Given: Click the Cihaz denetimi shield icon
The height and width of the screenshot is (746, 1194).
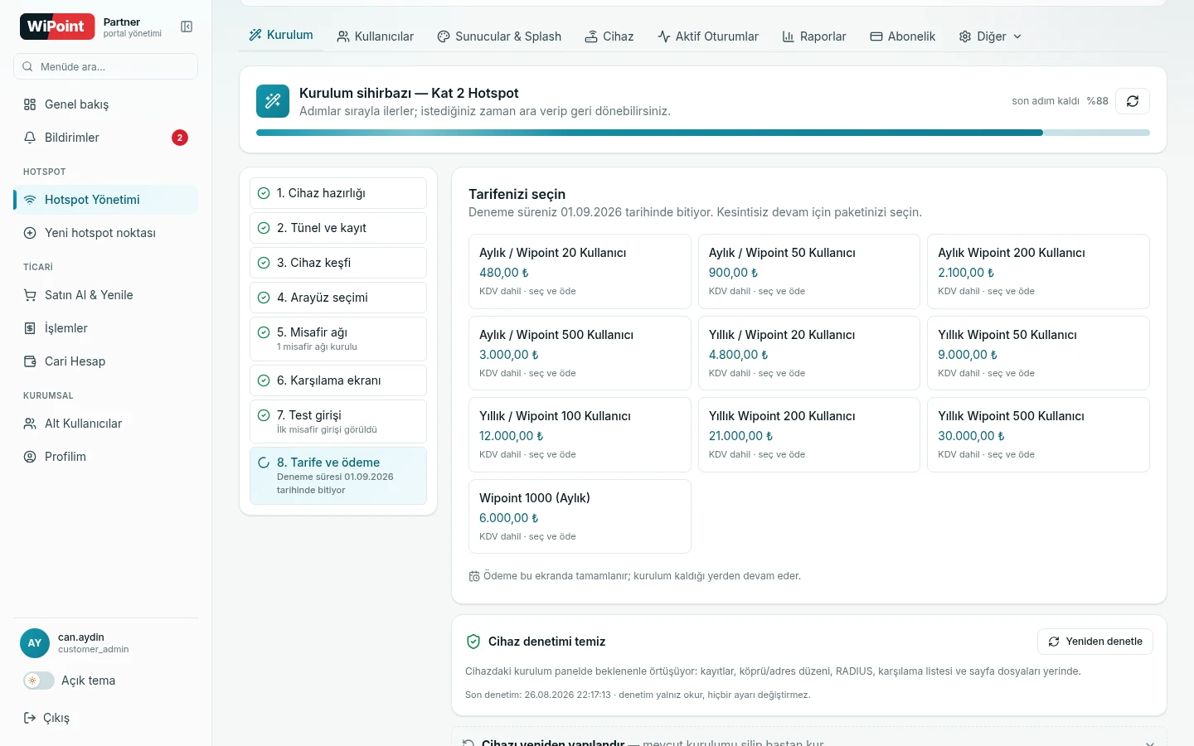Looking at the screenshot, I should [x=473, y=642].
